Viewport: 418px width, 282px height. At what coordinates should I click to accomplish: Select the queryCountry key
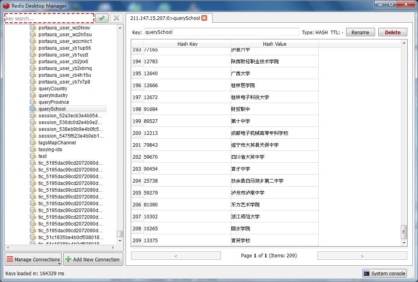53,89
